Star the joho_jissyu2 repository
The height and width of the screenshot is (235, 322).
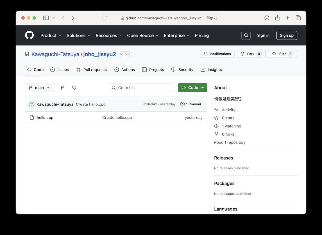(x=282, y=54)
